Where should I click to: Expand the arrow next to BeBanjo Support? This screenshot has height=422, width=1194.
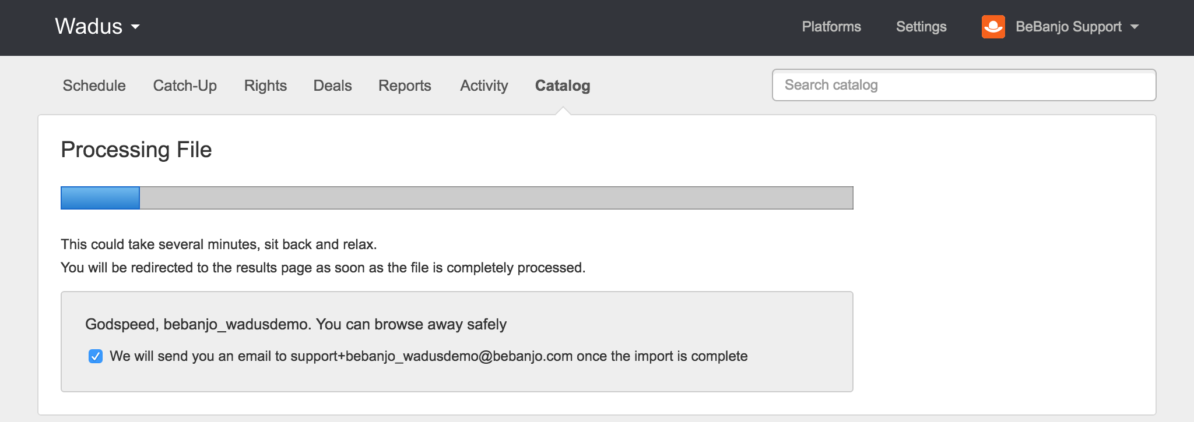coord(1135,27)
